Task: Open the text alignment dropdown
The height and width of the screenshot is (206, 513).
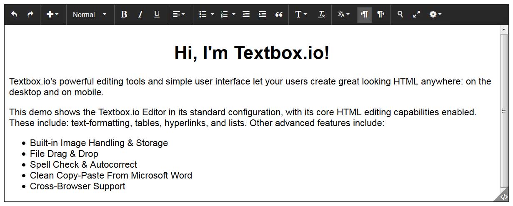Action: 179,14
